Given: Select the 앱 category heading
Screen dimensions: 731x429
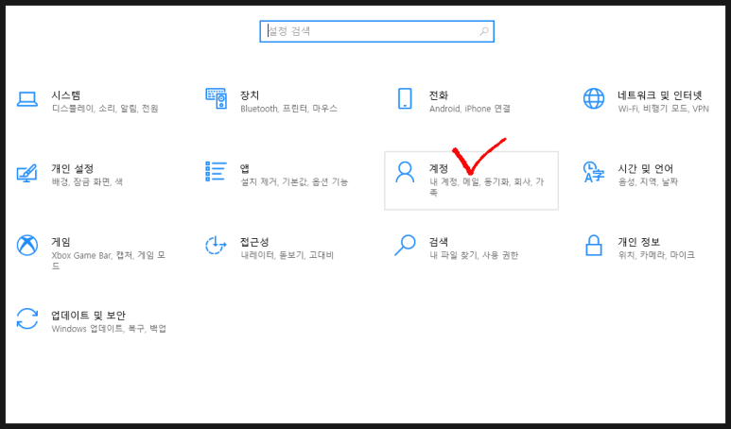Looking at the screenshot, I should 245,168.
